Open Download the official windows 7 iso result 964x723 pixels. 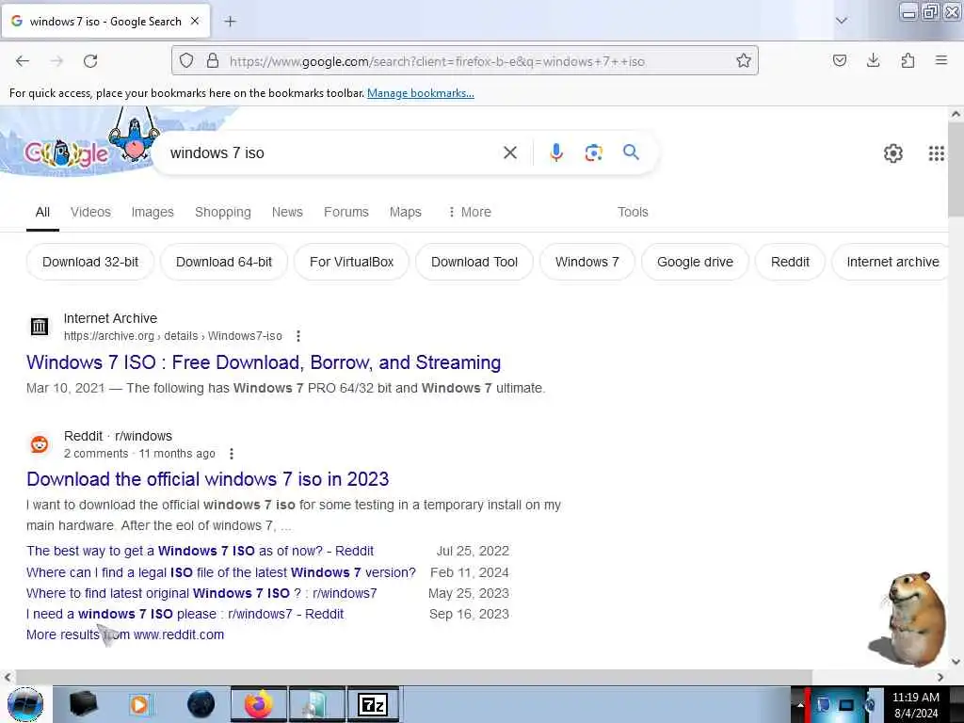208,479
